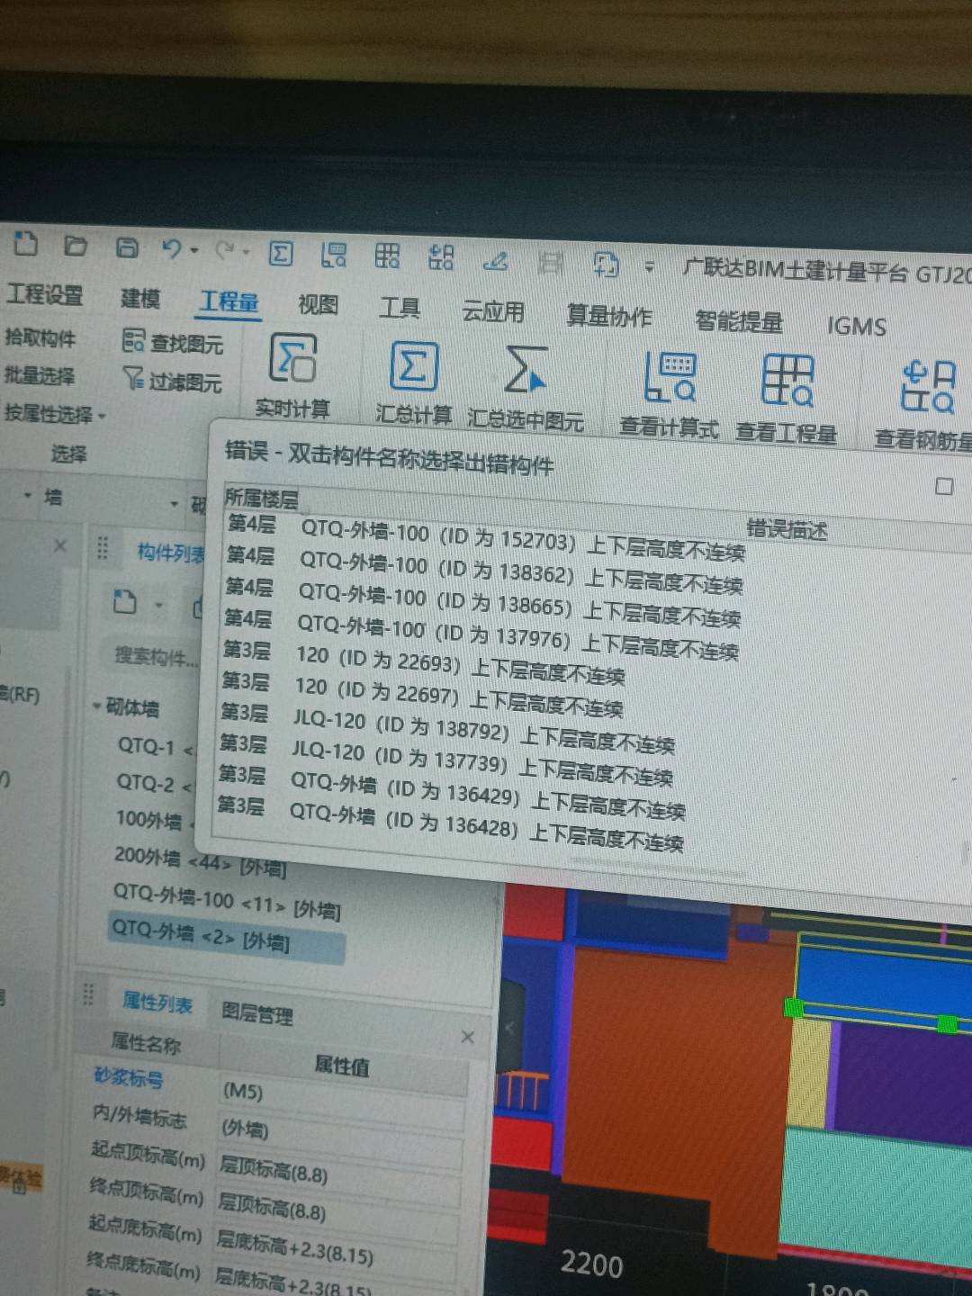
Task: Click the Undo arrow icon
Action: pyautogui.click(x=171, y=249)
